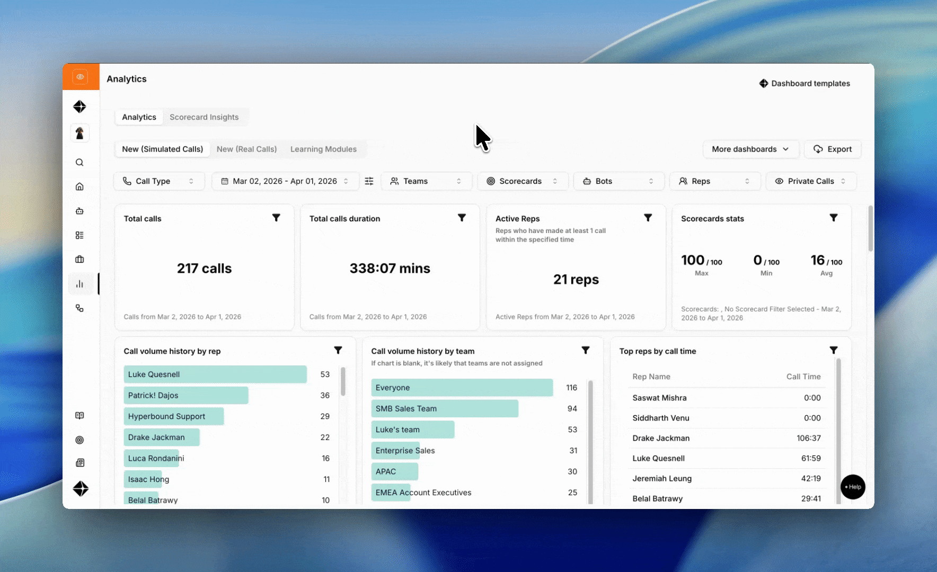The width and height of the screenshot is (937, 572).
Task: Click the scrollbar in Call volume history by rep
Action: coord(343,381)
